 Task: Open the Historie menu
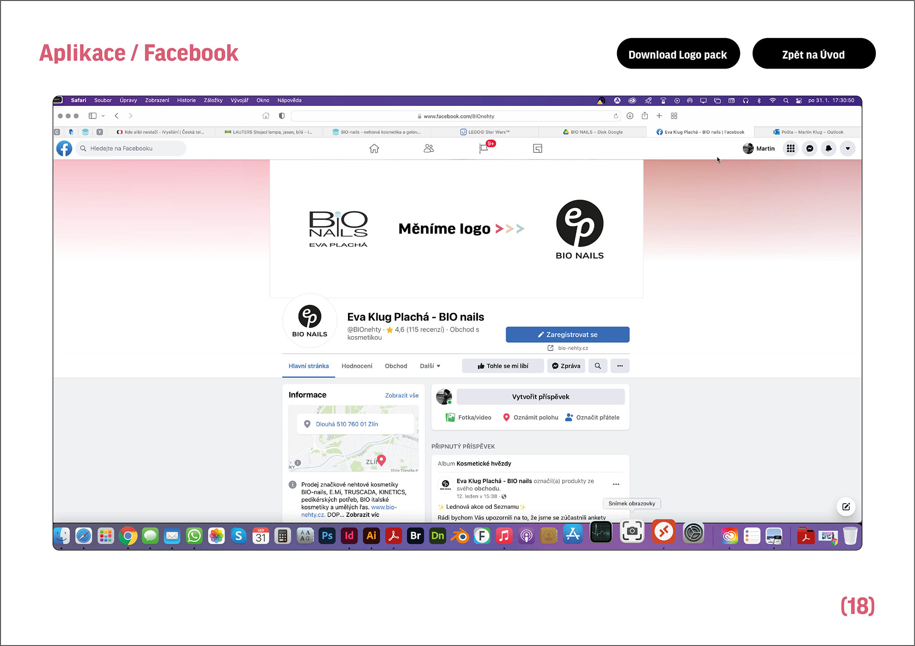point(186,100)
